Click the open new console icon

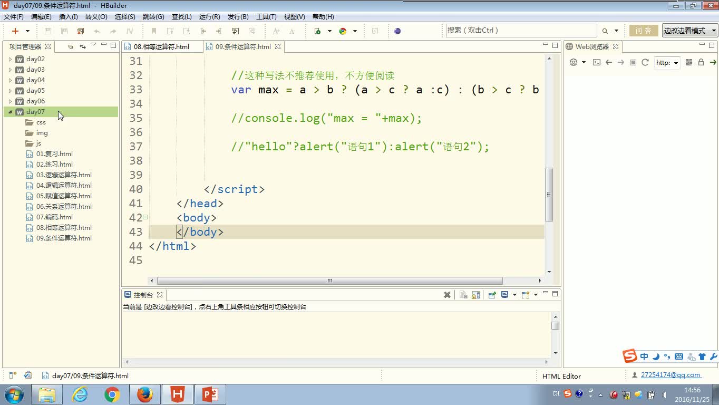click(x=525, y=295)
